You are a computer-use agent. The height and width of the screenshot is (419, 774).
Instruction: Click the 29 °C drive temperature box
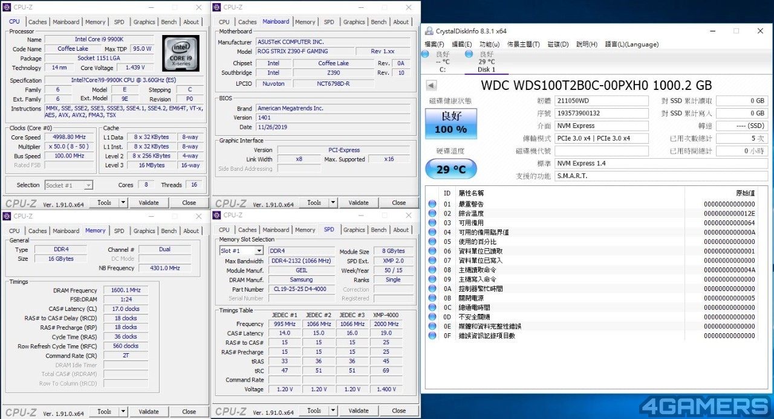point(451,169)
